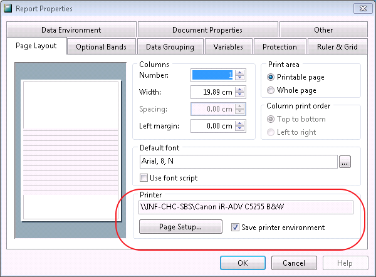
Task: Switch to the Document Properties tab
Action: (207, 29)
